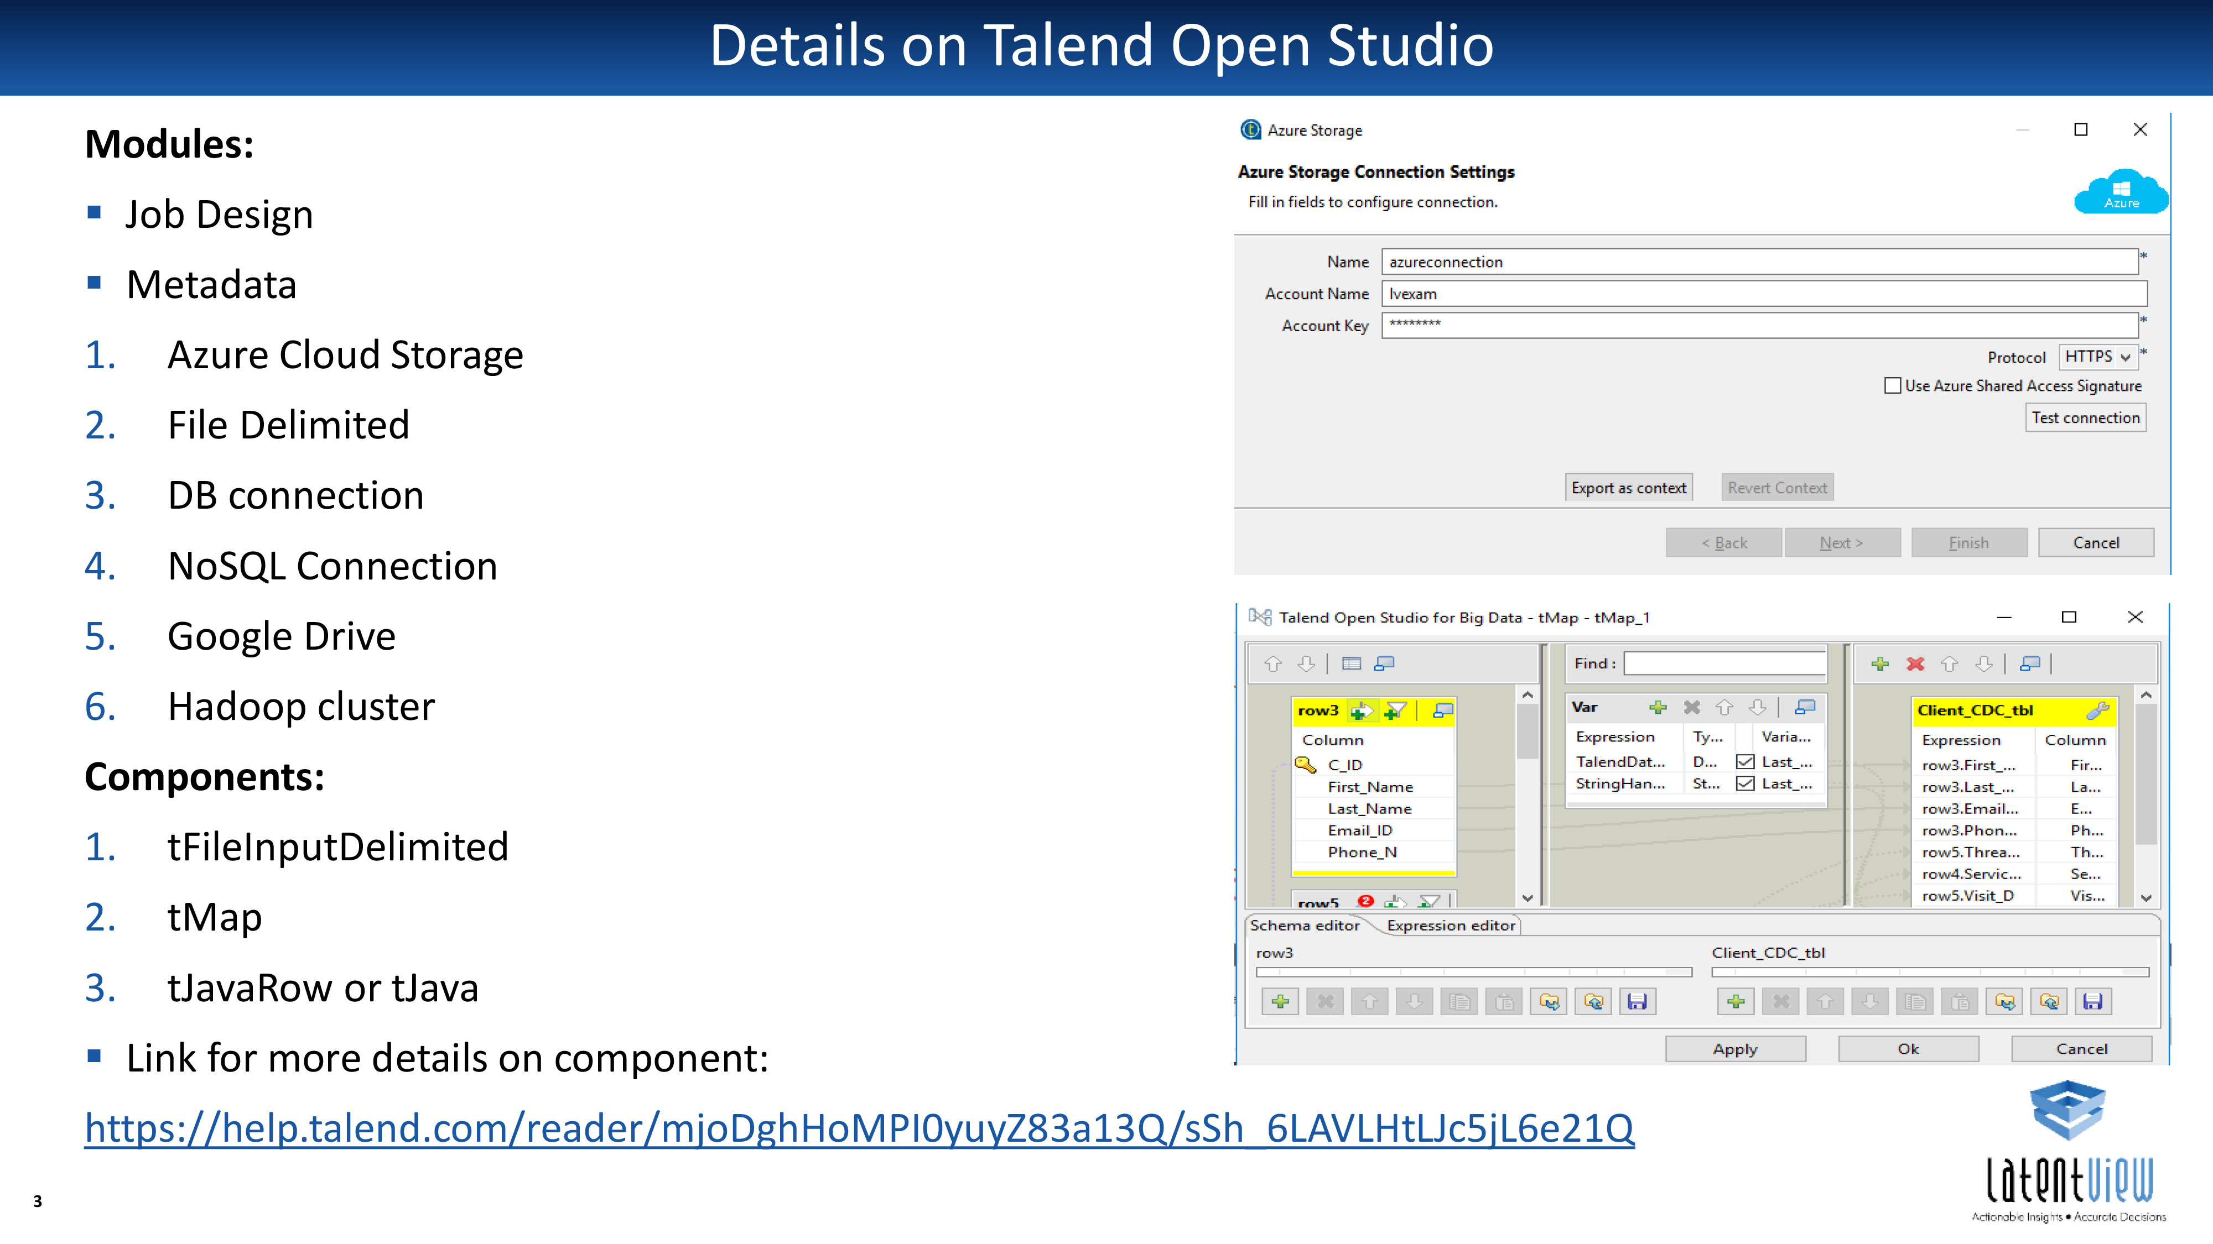The width and height of the screenshot is (2213, 1244).
Task: Click Export as context button
Action: (1629, 488)
